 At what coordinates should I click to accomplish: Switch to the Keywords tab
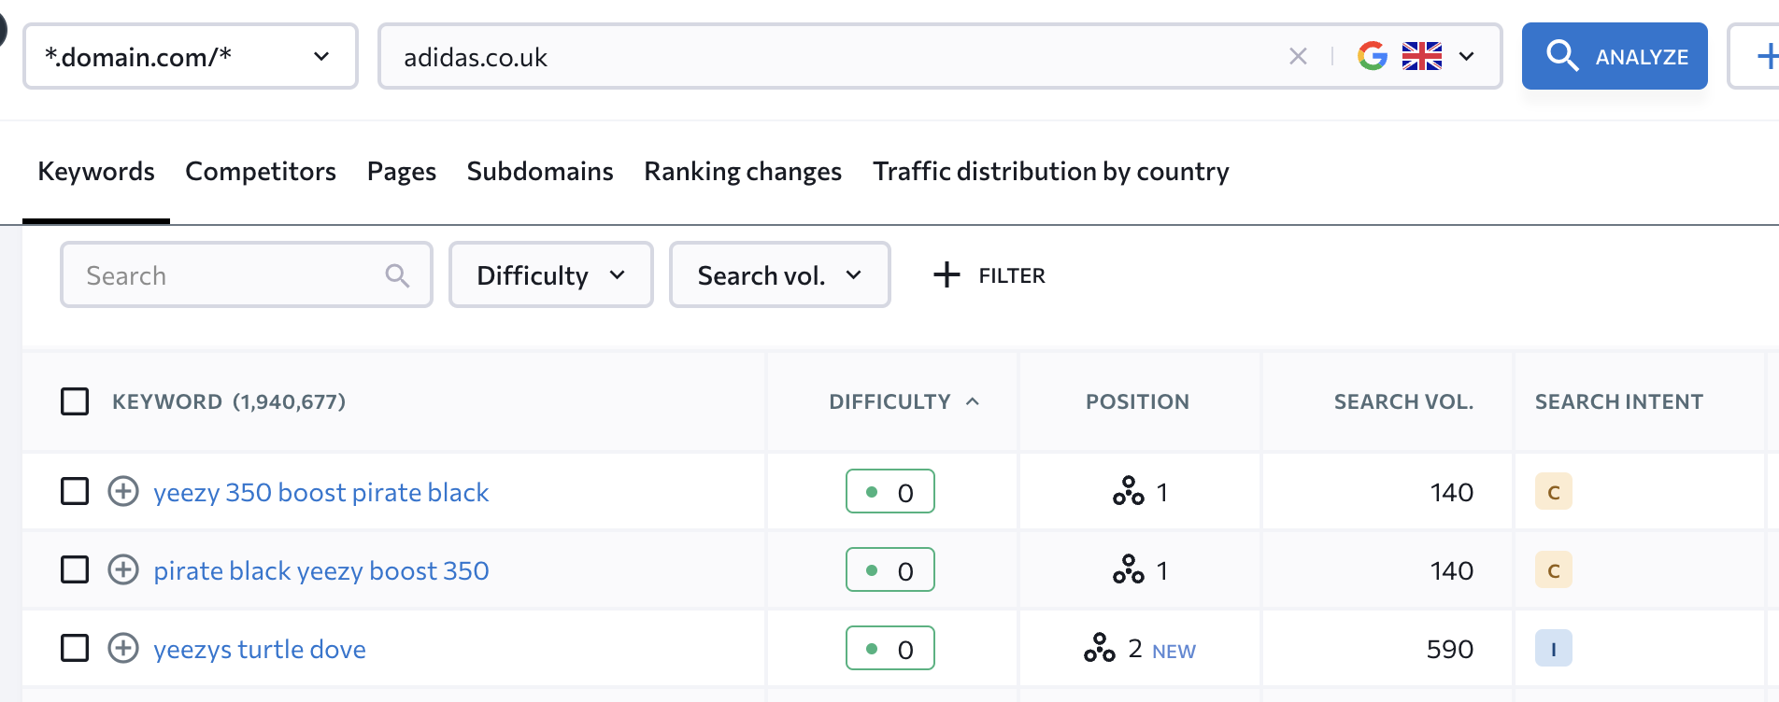pyautogui.click(x=96, y=172)
